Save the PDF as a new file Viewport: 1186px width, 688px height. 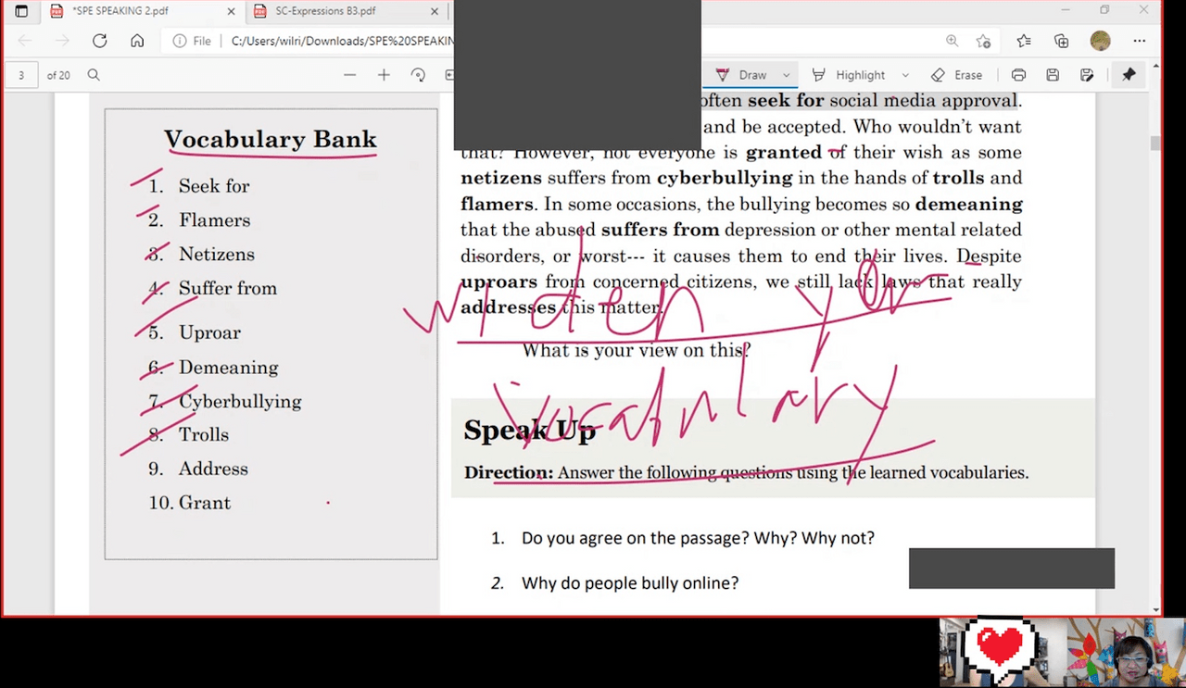click(x=1087, y=75)
